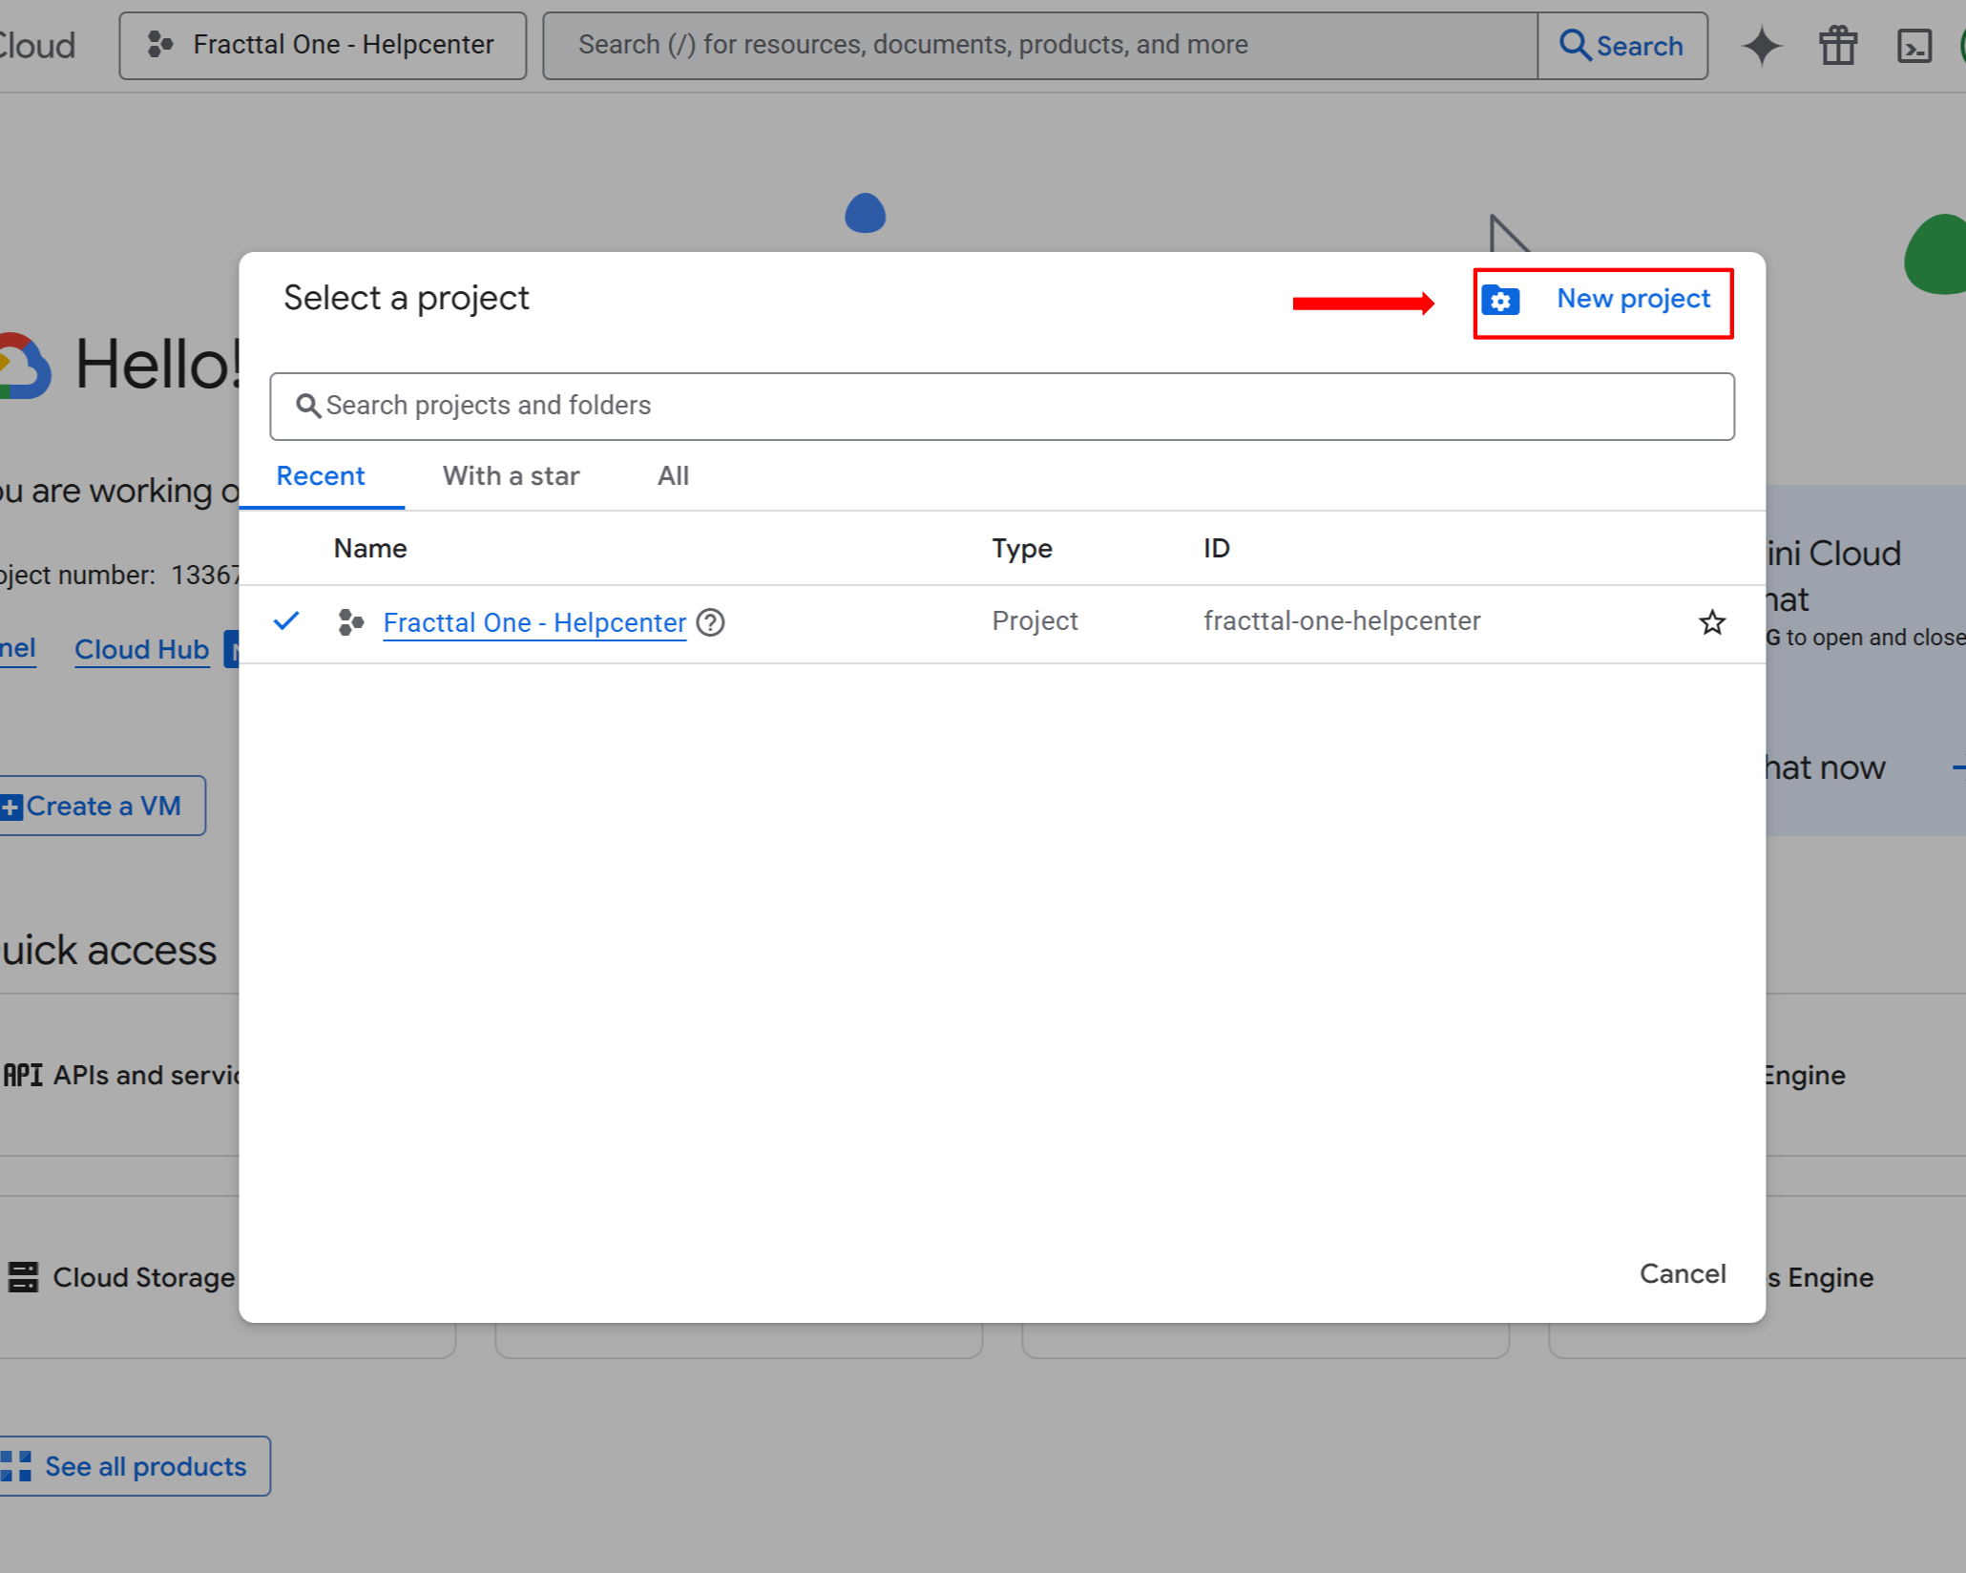Screen dimensions: 1966x1573
Task: Open the Fracttal One - Helpcenter link
Action: tap(534, 622)
